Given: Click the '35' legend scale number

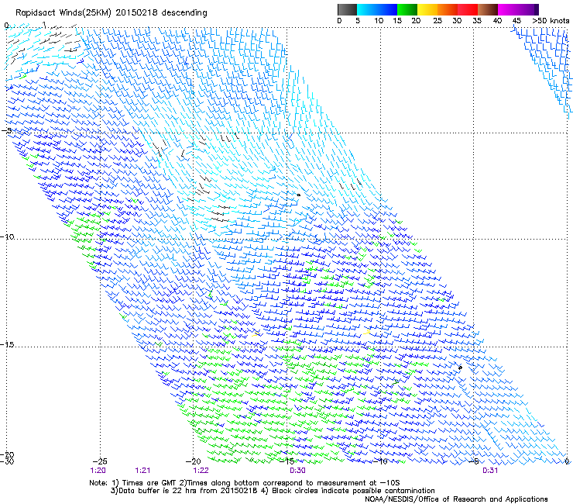Looking at the screenshot, I should pyautogui.click(x=477, y=21).
